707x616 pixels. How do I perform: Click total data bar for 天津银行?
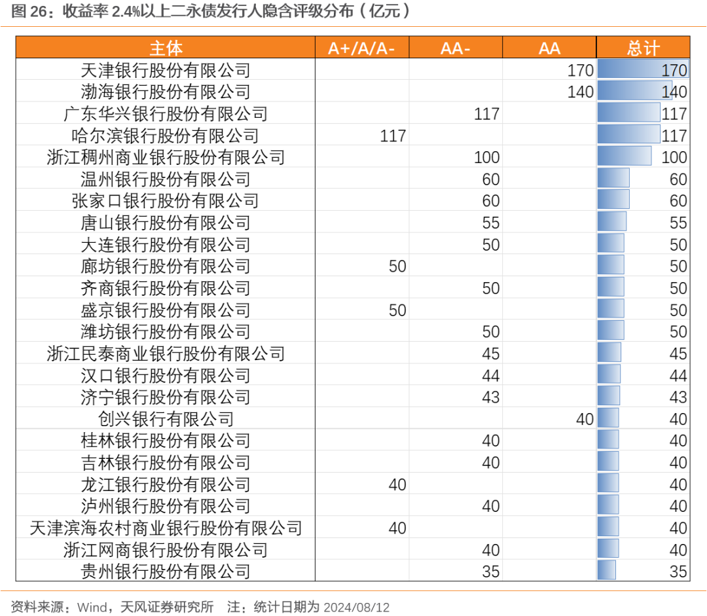coord(643,70)
